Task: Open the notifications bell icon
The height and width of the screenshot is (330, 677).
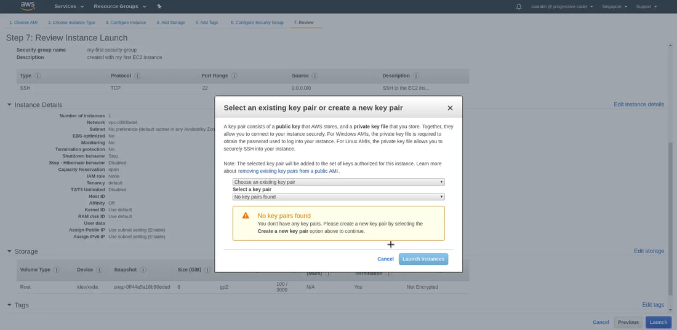Action: click(519, 7)
